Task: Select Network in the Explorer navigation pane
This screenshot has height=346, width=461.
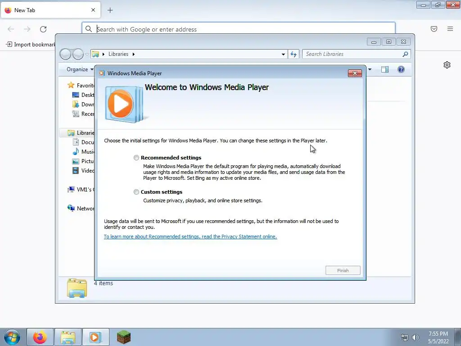Action: click(81, 208)
